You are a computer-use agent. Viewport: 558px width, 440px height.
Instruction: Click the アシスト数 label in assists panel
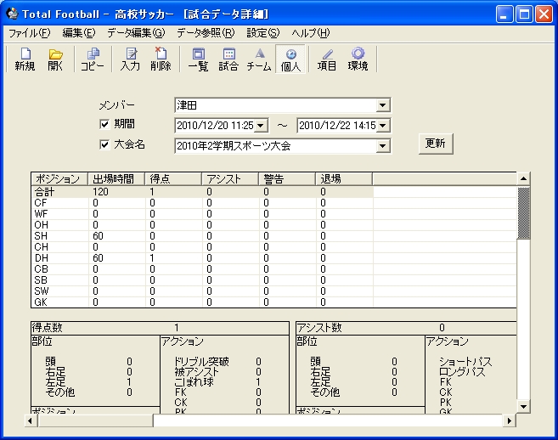(319, 327)
